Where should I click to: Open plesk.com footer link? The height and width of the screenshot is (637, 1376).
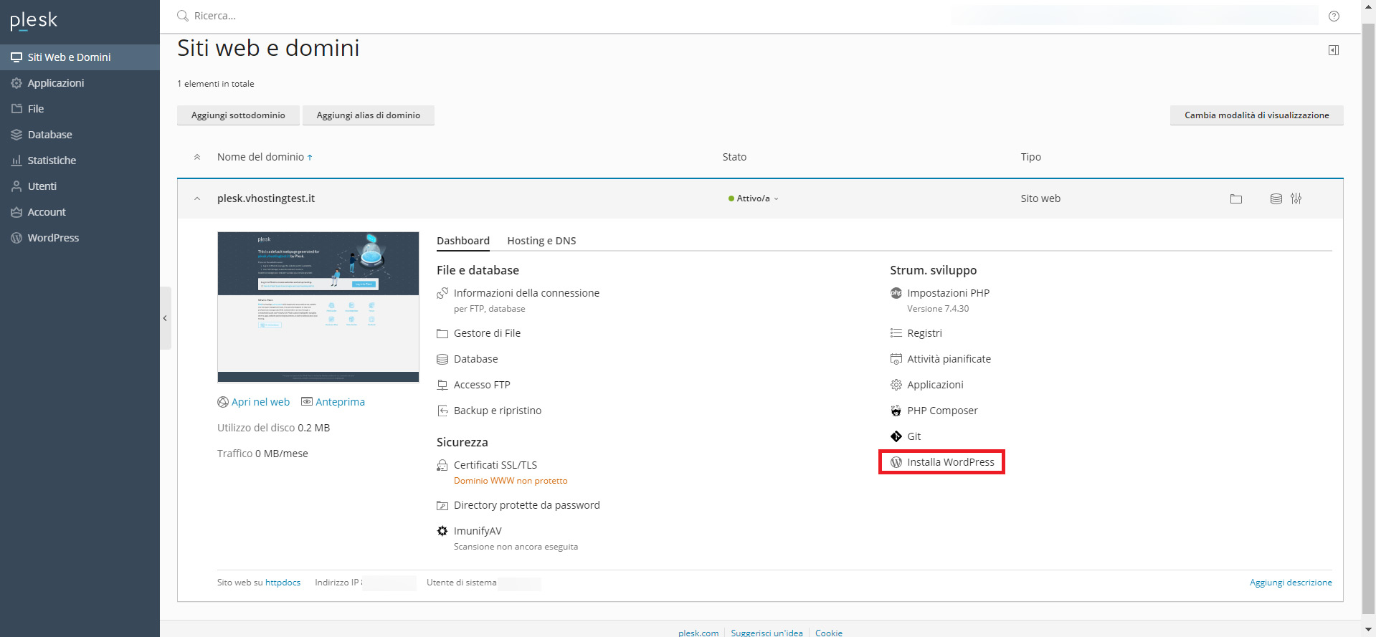tap(698, 633)
